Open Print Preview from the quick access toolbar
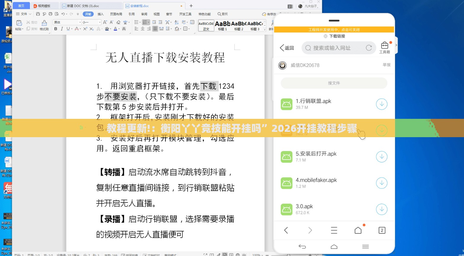The width and height of the screenshot is (464, 256). coord(57,14)
